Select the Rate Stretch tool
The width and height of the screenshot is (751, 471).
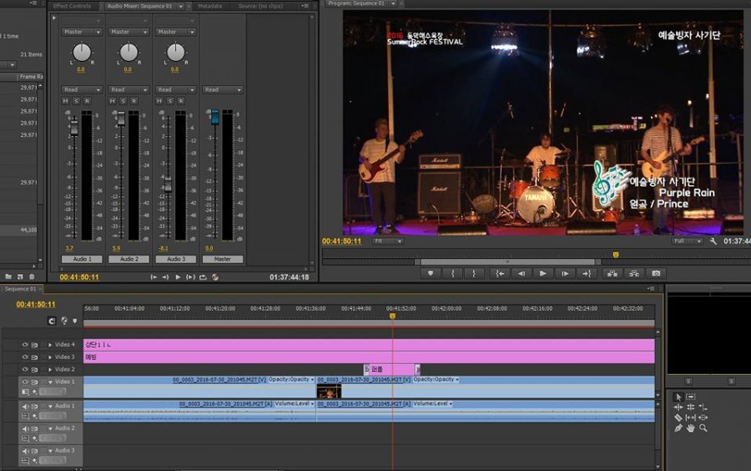pyautogui.click(x=703, y=408)
